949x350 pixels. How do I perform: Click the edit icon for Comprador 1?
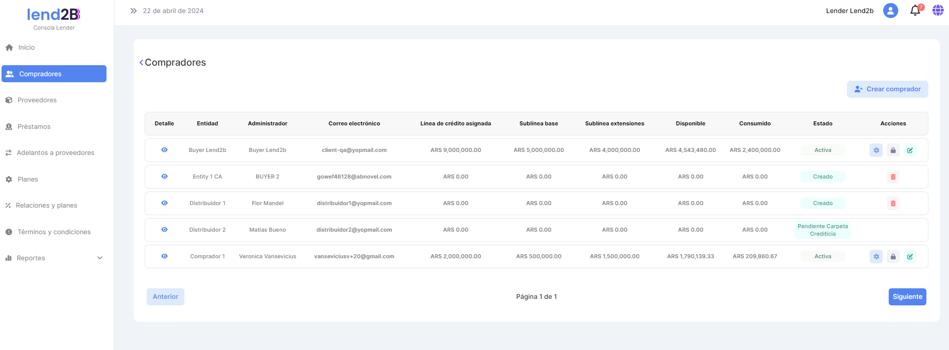910,257
